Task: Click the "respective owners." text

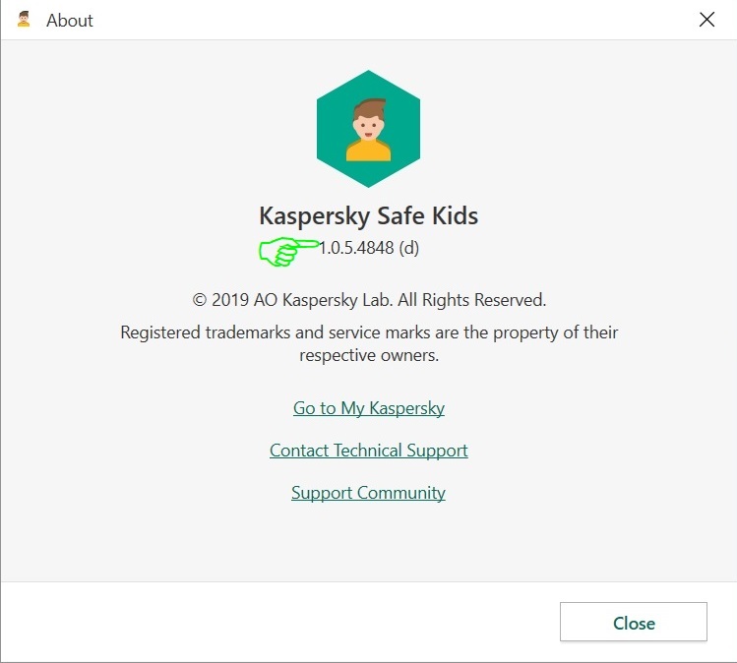Action: (369, 355)
